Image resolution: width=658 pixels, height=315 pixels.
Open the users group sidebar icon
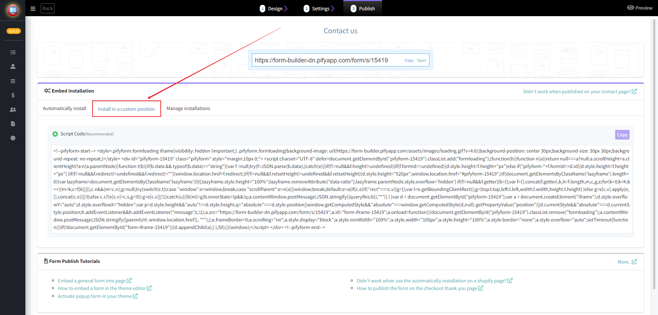point(13,110)
